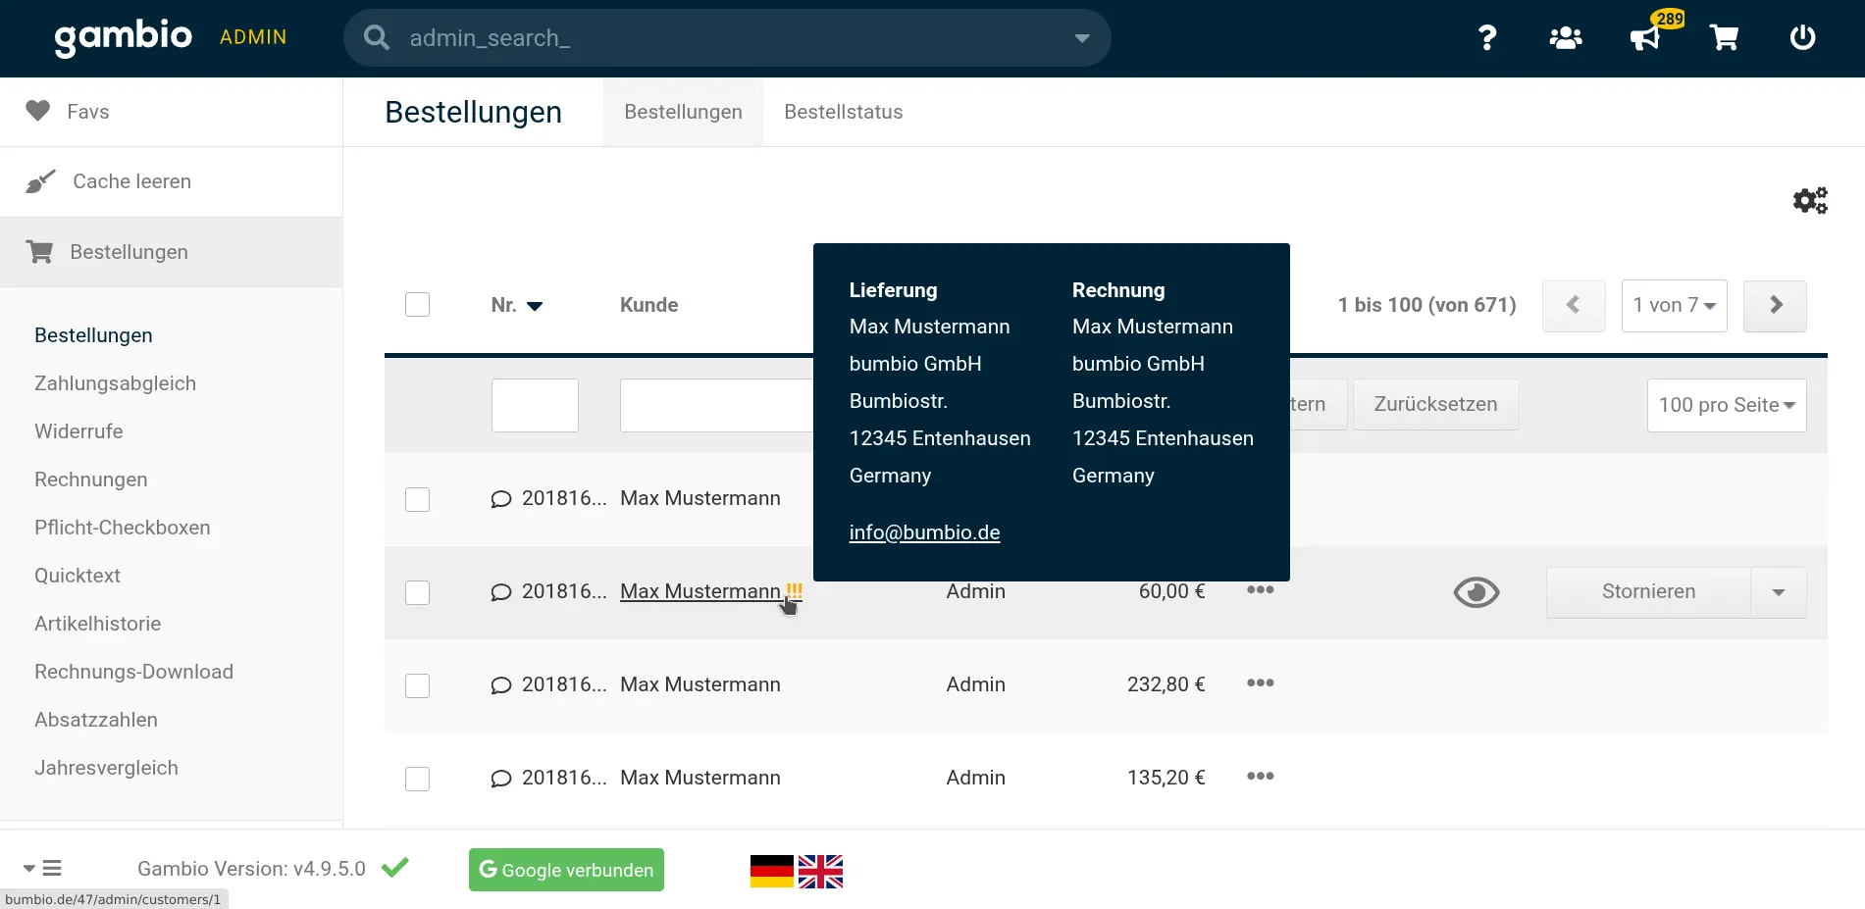Open Absatzzahlen in sidebar

[96, 720]
